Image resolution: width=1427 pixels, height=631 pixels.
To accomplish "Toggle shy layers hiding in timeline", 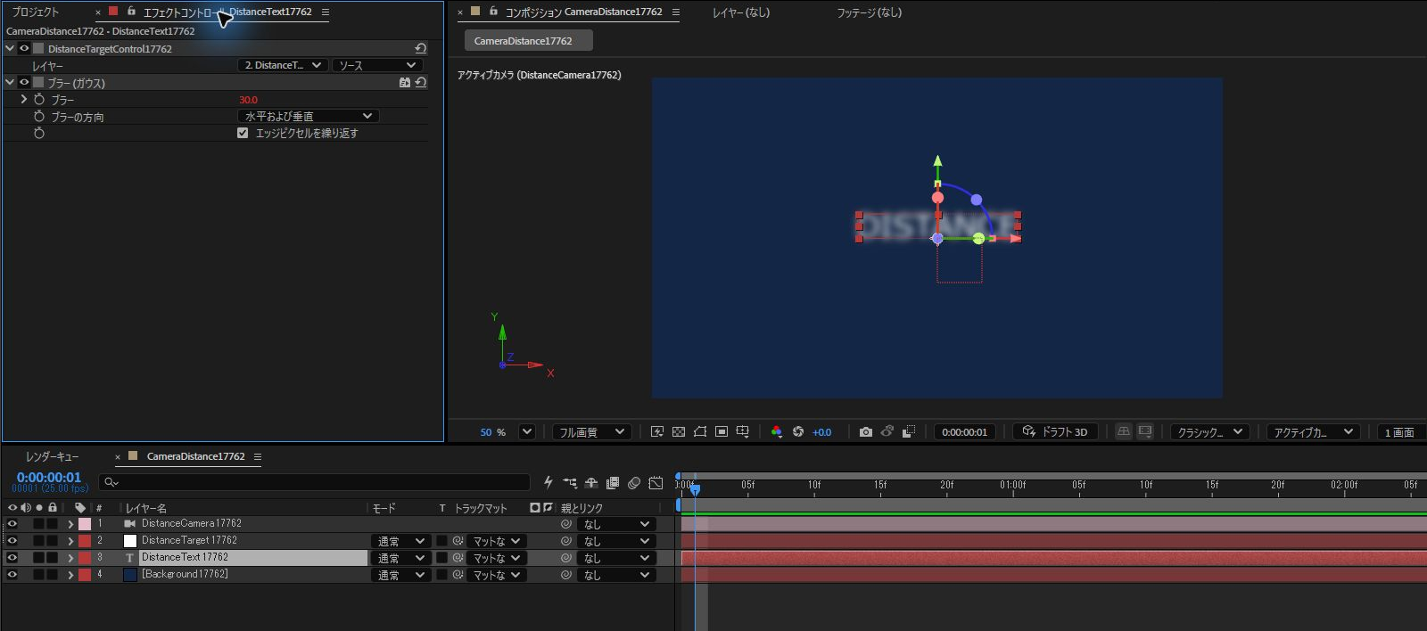I will 591,483.
